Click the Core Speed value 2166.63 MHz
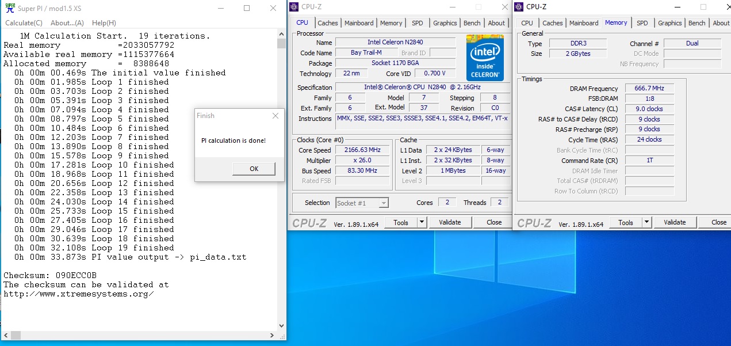731x346 pixels. 362,150
